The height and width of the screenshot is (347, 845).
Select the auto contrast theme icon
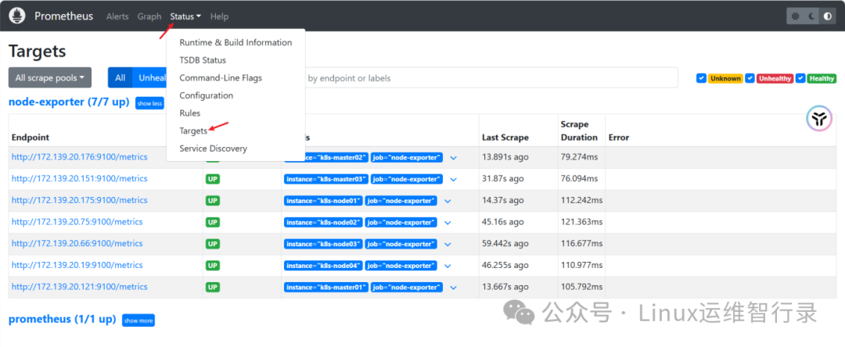point(827,16)
